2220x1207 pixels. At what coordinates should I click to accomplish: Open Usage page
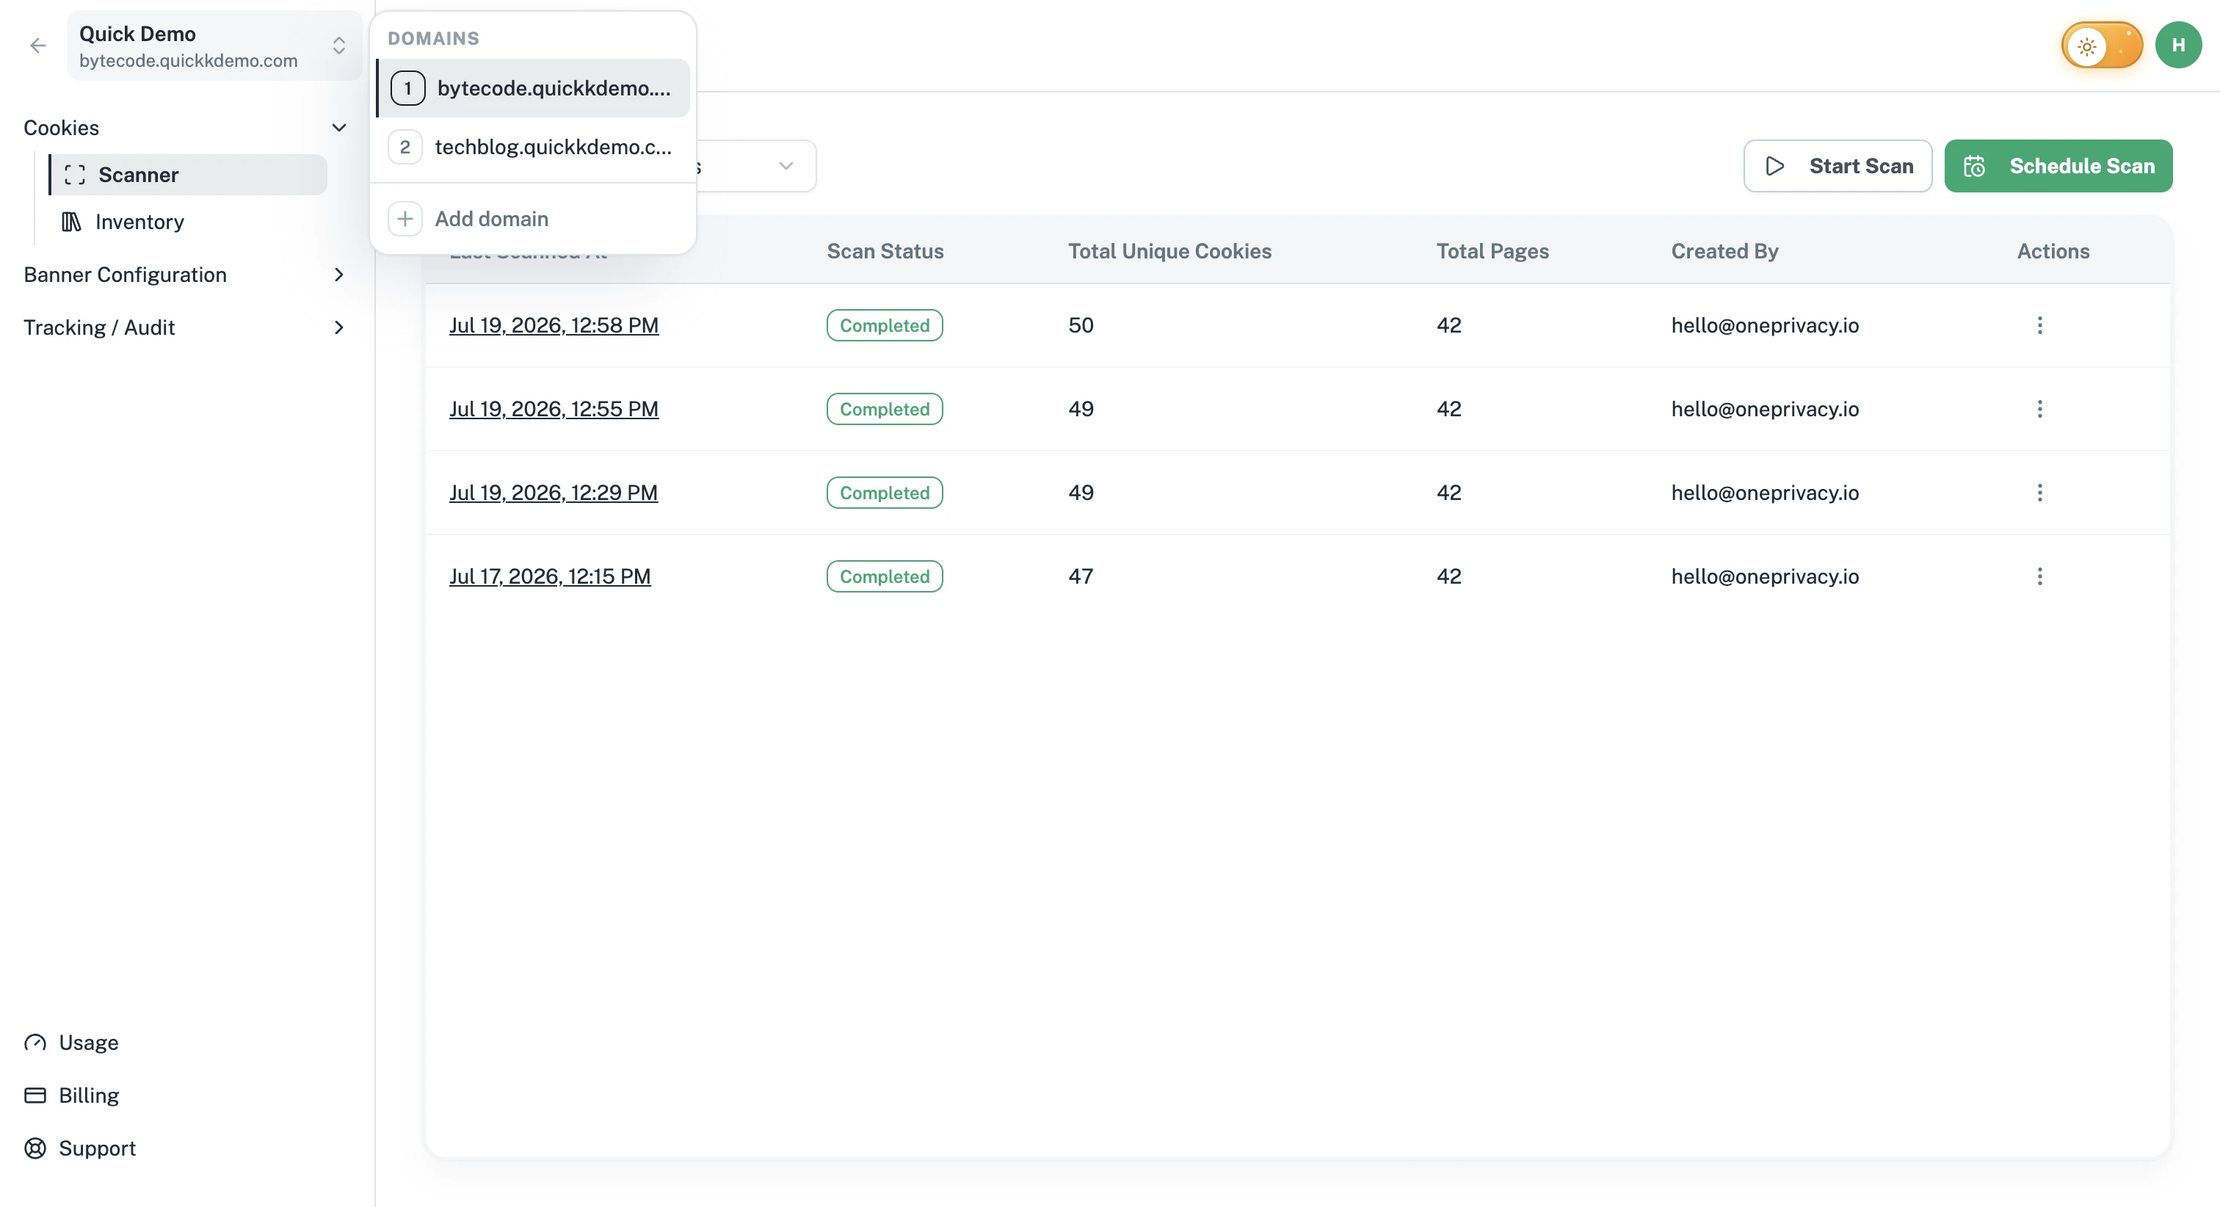click(71, 1043)
